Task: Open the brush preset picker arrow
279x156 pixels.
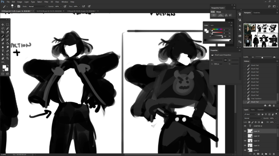Action: tap(15, 7)
